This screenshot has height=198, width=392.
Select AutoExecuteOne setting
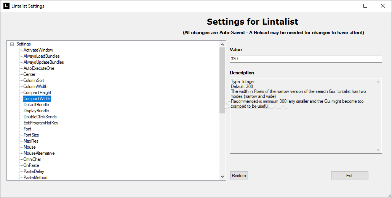point(39,68)
